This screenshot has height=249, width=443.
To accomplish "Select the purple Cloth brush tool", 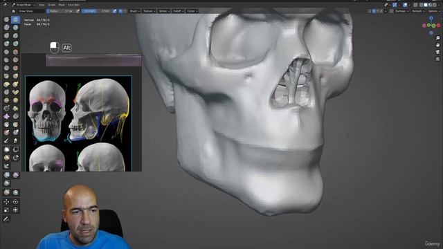I will click(x=6, y=116).
